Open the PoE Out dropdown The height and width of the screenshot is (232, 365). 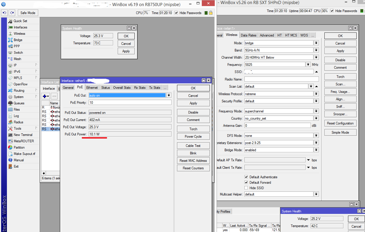click(x=169, y=95)
